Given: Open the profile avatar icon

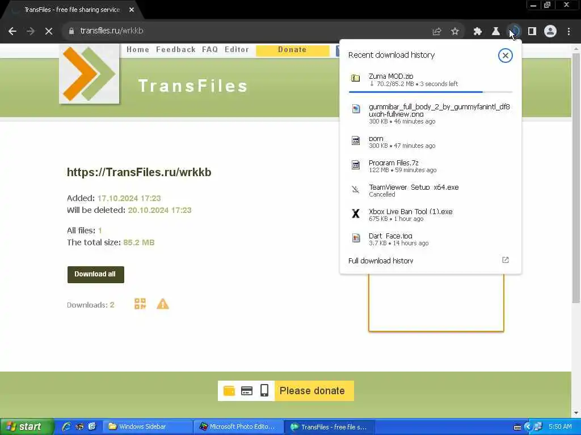Looking at the screenshot, I should [x=550, y=32].
